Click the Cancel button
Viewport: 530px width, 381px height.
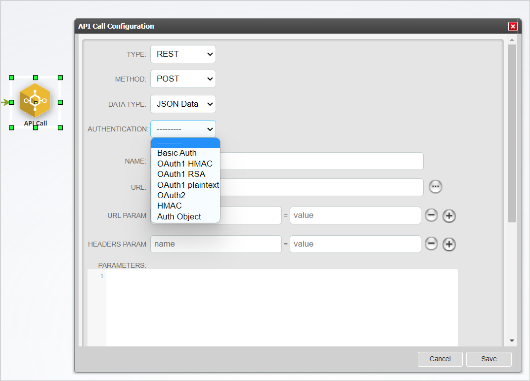point(440,359)
